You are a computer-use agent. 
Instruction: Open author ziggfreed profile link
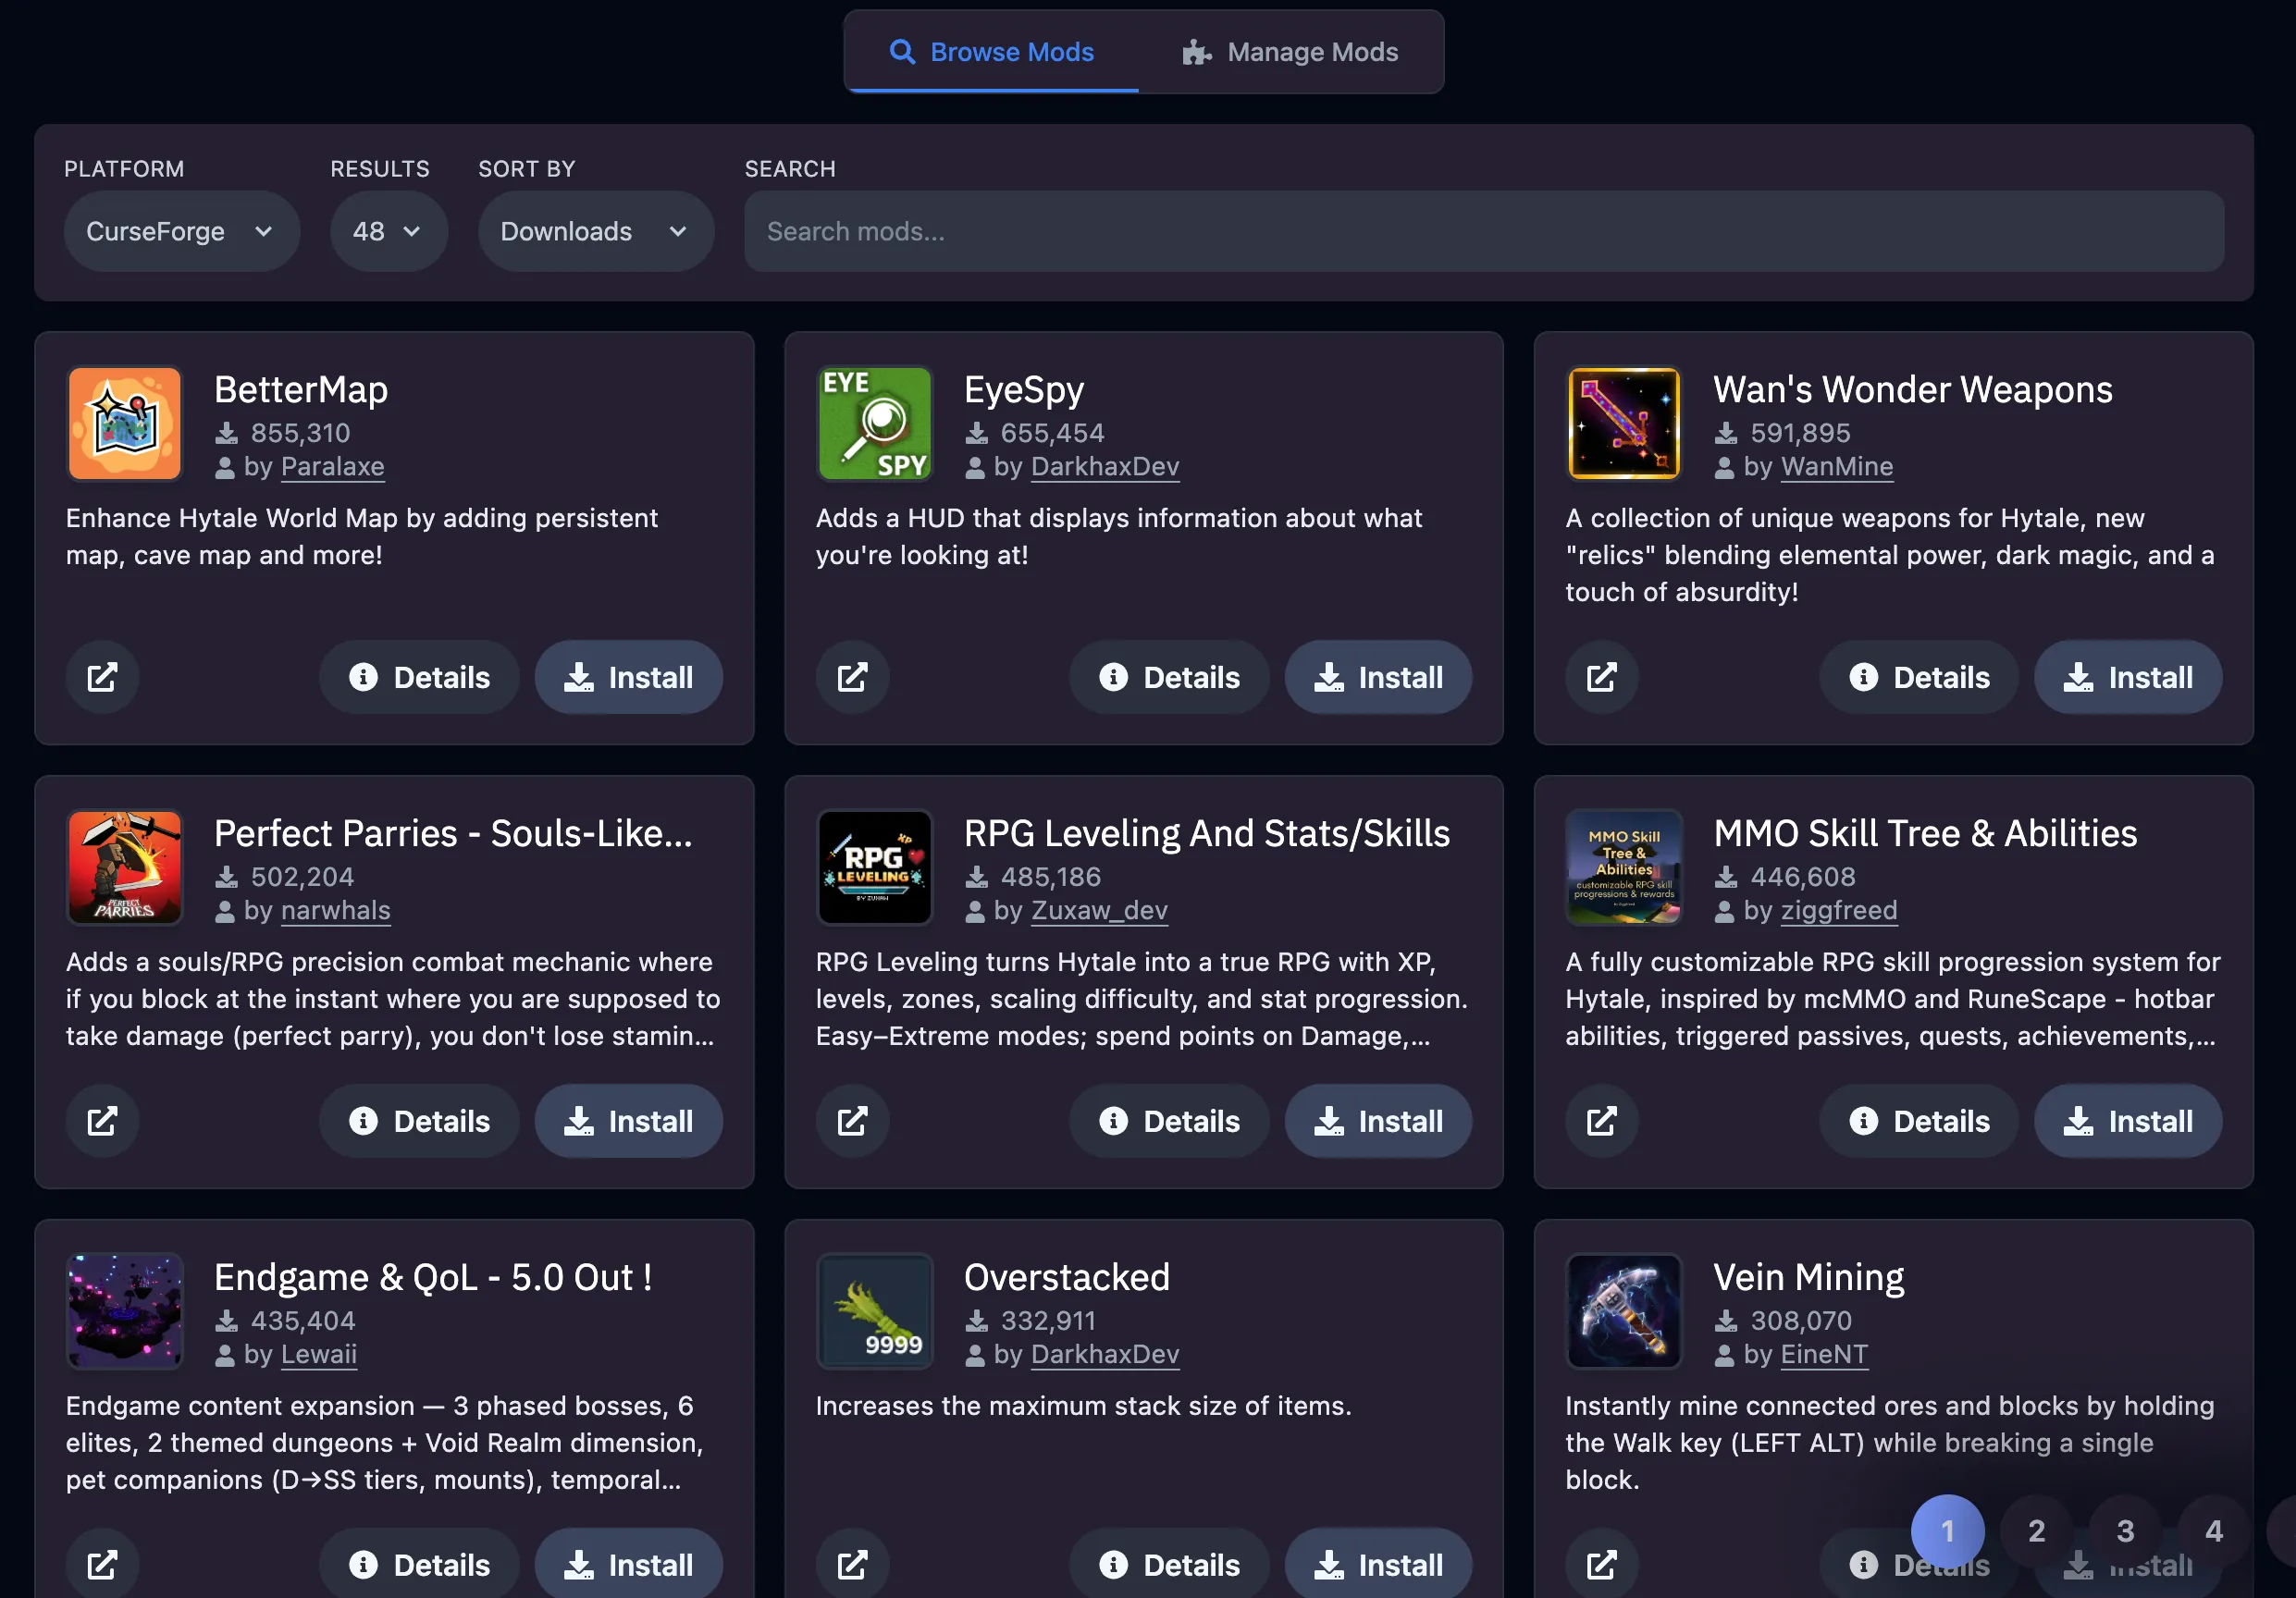[x=1839, y=910]
